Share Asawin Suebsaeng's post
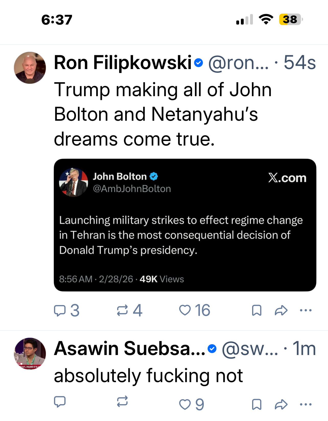The width and height of the screenshot is (328, 421). tap(281, 404)
